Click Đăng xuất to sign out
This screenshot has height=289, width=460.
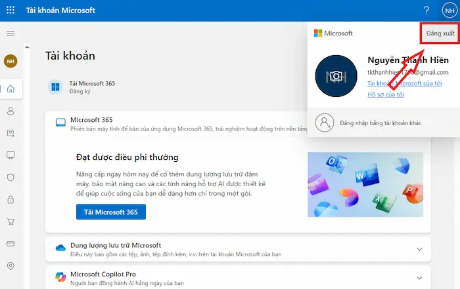tap(440, 33)
